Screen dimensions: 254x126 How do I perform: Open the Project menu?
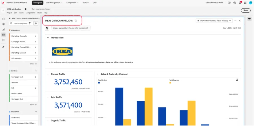tap(9, 13)
